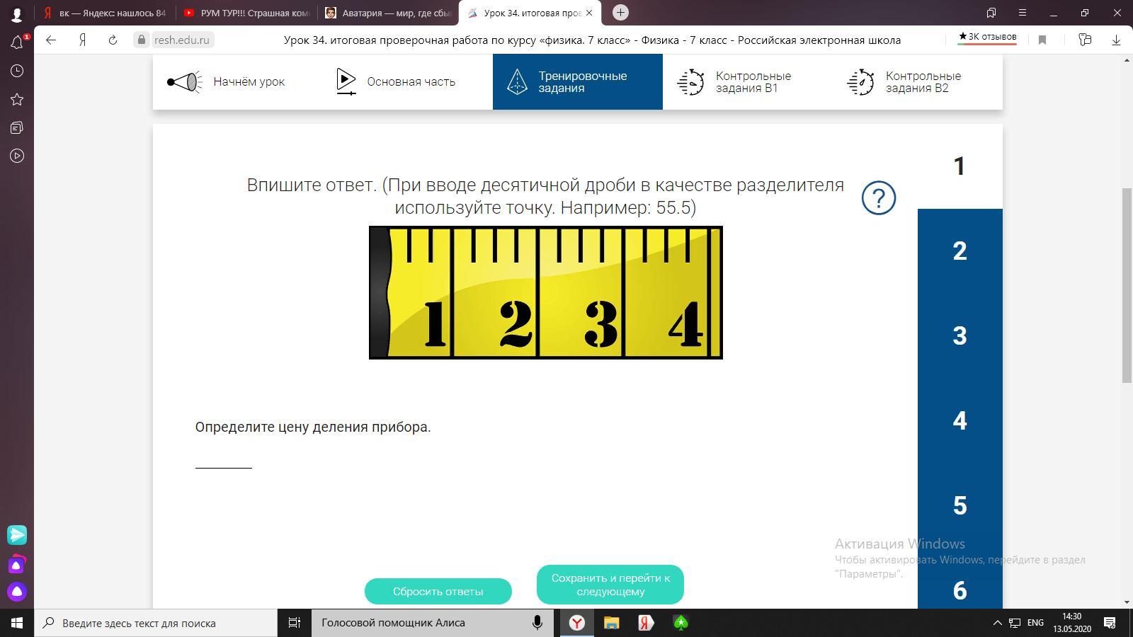
Task: Select Тренировочные задания section
Action: point(578,82)
